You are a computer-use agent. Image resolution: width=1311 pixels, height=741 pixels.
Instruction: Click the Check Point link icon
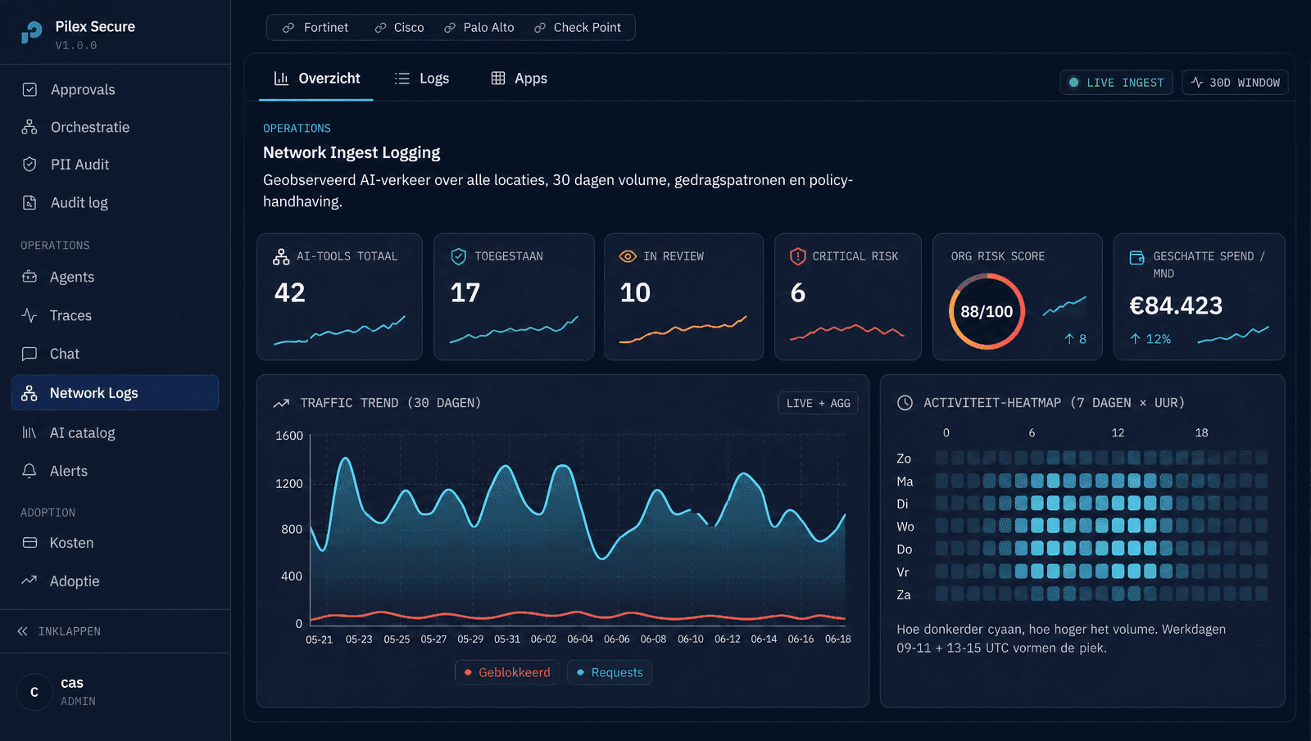click(x=540, y=28)
